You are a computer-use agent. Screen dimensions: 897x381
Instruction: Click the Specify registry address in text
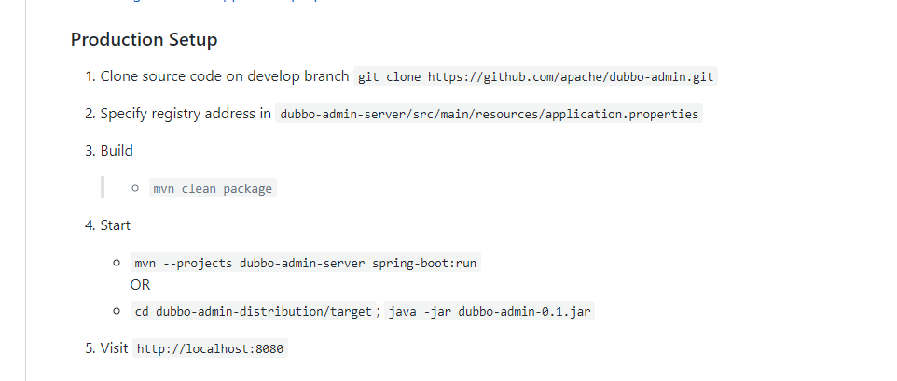tap(186, 114)
